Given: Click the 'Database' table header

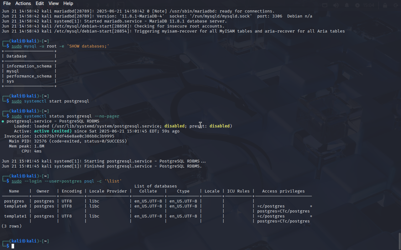Looking at the screenshot, I should click(17, 56).
